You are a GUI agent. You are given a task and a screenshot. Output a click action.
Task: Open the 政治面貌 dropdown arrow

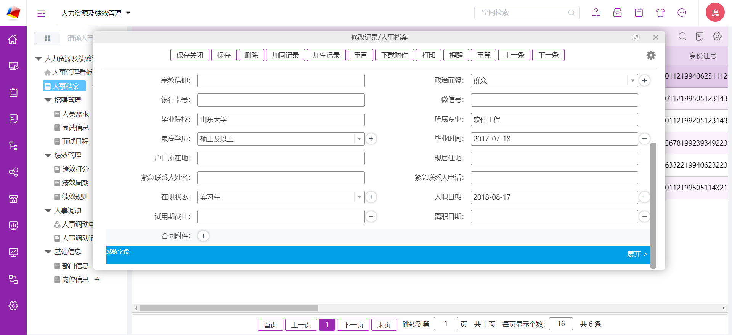point(632,80)
